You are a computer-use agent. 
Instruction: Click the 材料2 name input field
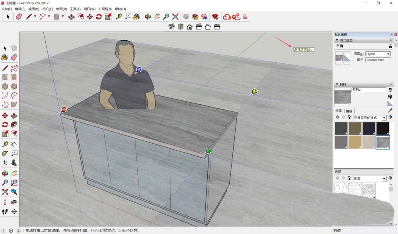[368, 90]
